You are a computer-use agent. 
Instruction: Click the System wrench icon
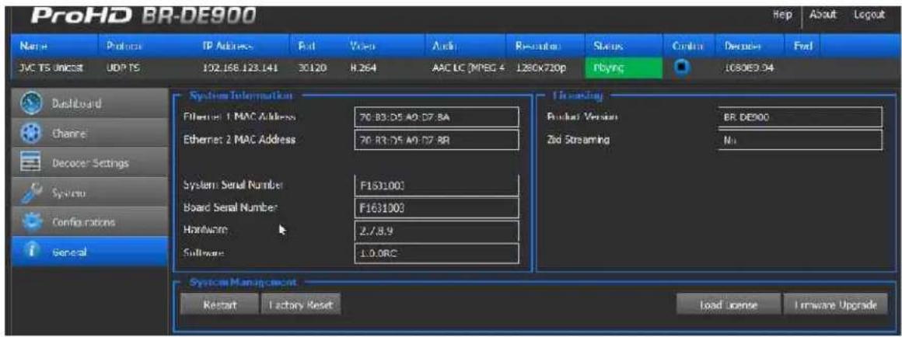pos(30,193)
